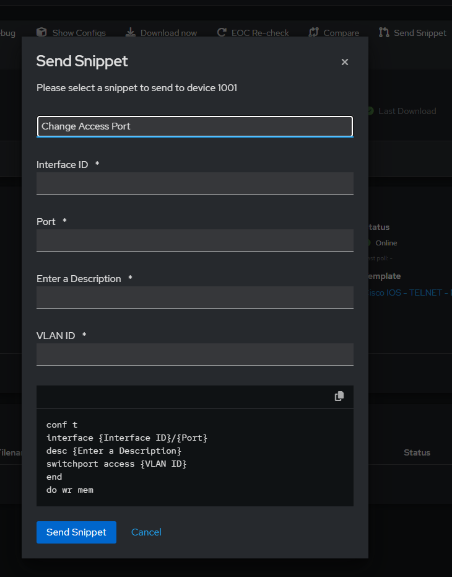
Task: Click the 'Please select a snippet' instruction text
Action: click(x=137, y=88)
